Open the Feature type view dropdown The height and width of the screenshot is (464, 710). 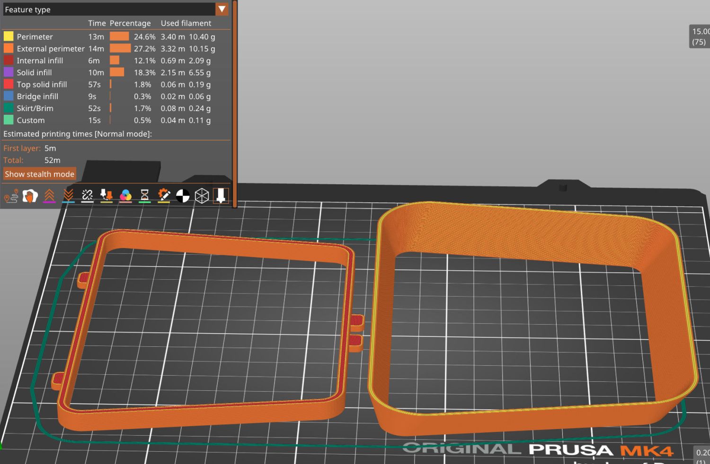click(x=222, y=9)
